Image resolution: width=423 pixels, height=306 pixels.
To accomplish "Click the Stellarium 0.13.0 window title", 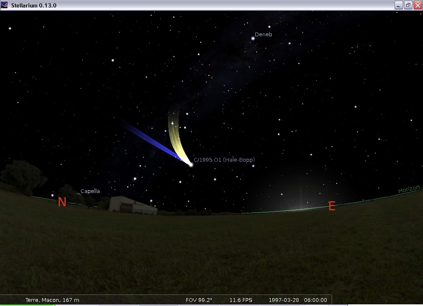I will [34, 5].
